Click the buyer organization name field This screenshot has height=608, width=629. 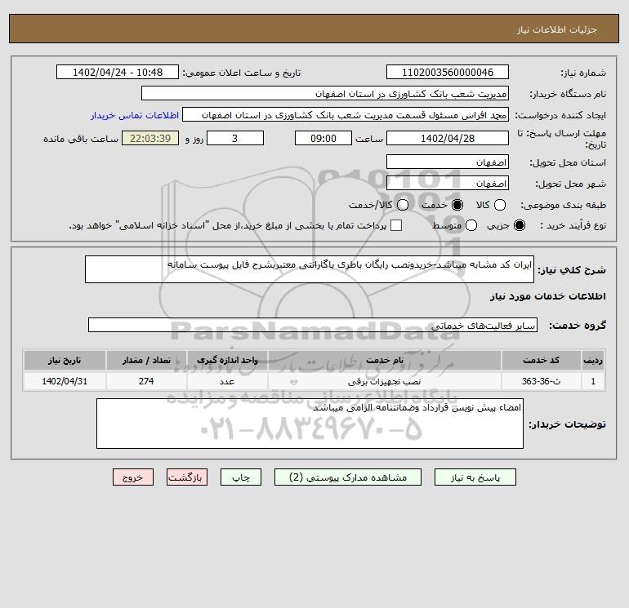pyautogui.click(x=325, y=94)
